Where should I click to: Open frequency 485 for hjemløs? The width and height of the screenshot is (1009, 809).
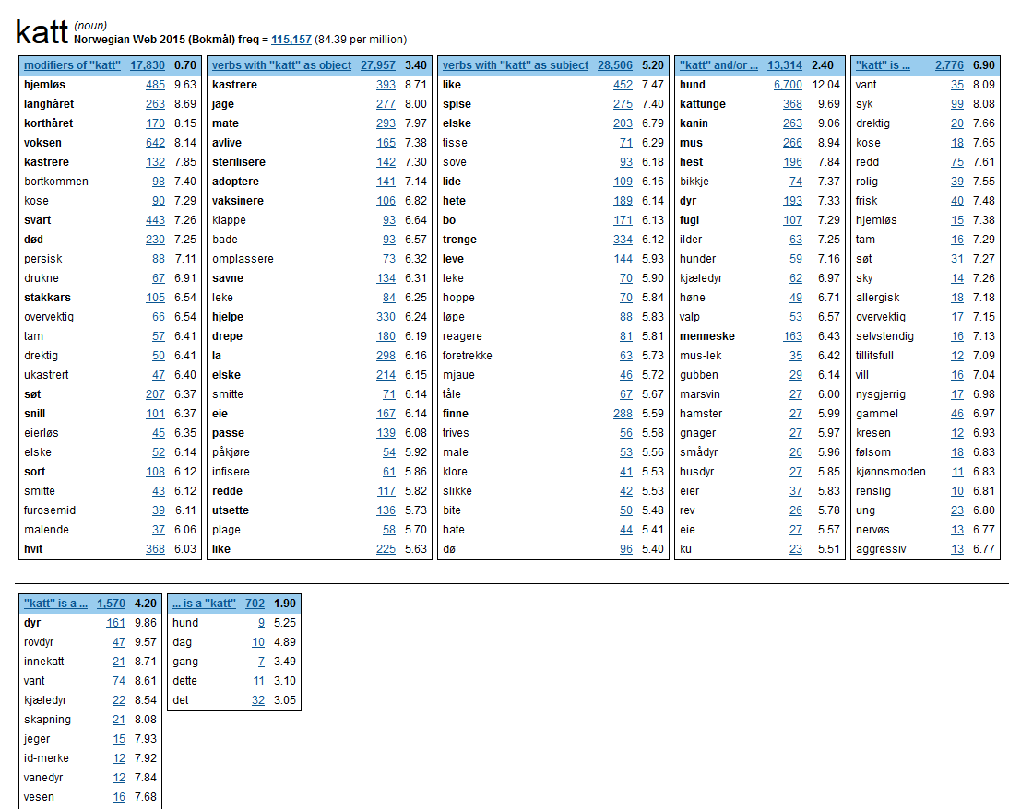155,84
